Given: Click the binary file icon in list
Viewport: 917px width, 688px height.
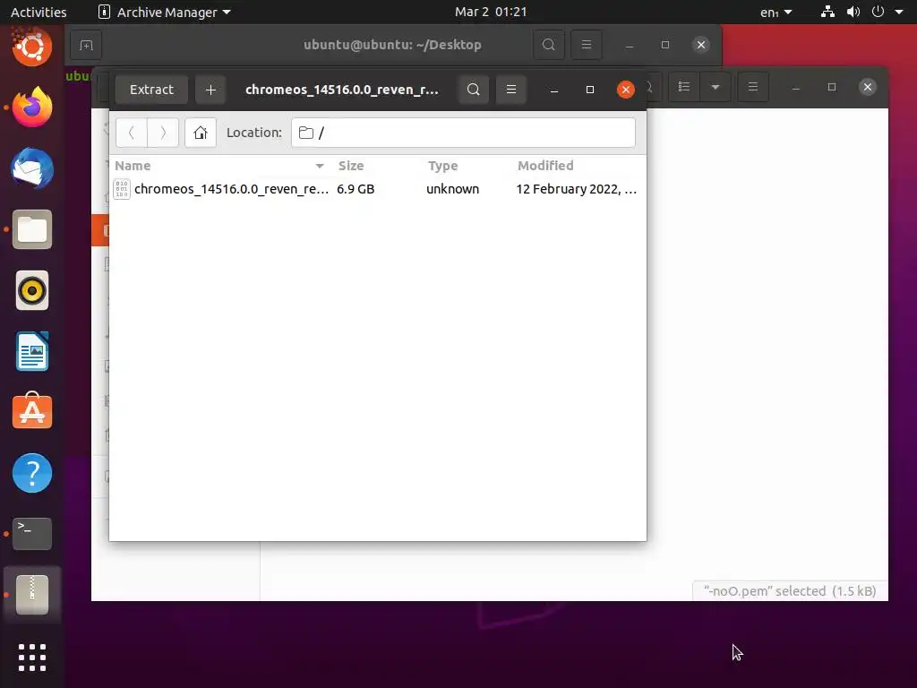Looking at the screenshot, I should (x=122, y=189).
